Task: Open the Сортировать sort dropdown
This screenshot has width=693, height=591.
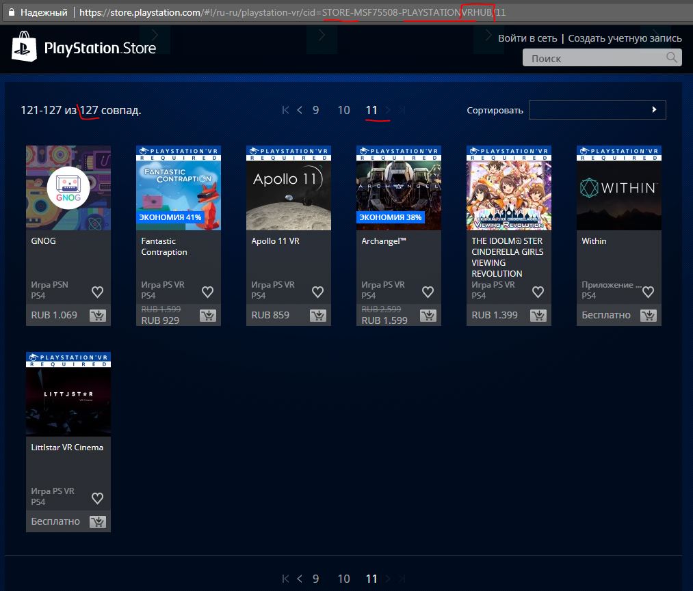Action: tap(597, 110)
